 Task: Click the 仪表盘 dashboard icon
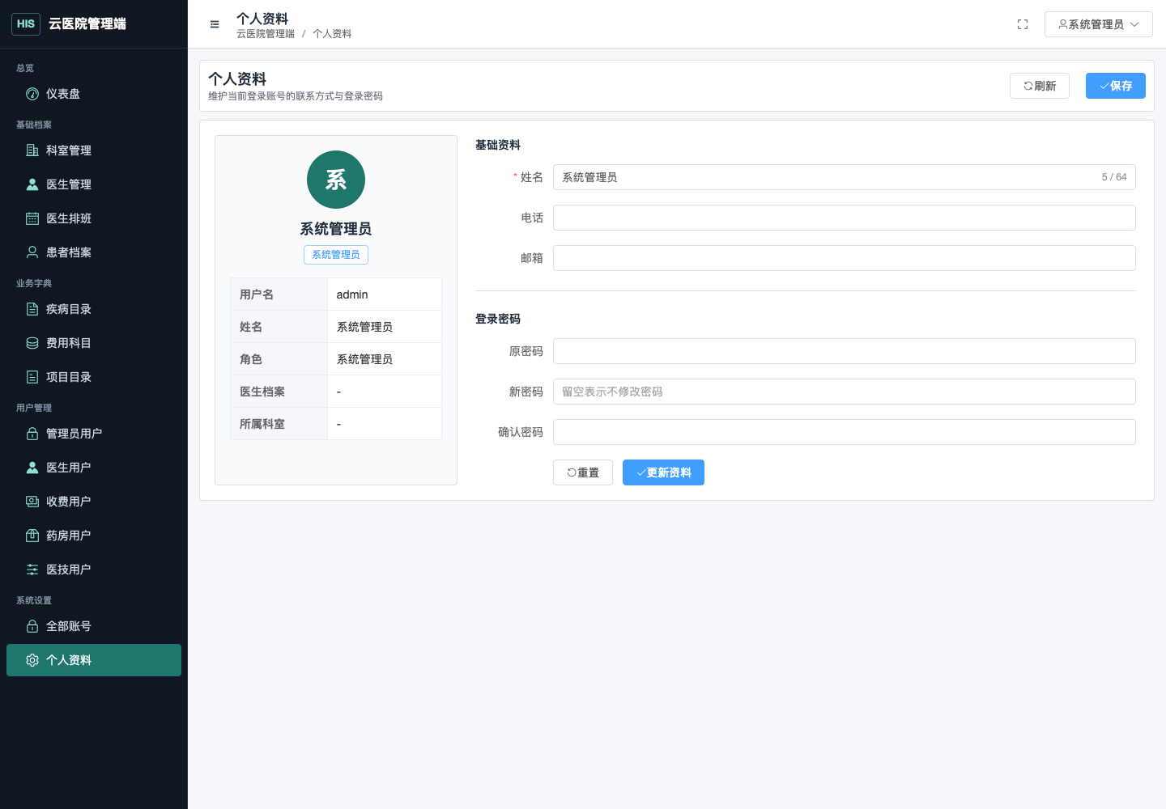pyautogui.click(x=32, y=94)
